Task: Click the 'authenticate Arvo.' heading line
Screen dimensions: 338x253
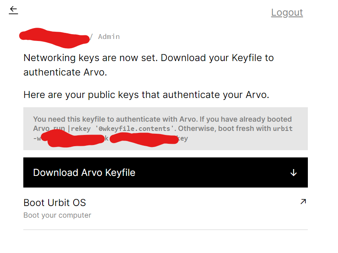Action: pyautogui.click(x=65, y=72)
